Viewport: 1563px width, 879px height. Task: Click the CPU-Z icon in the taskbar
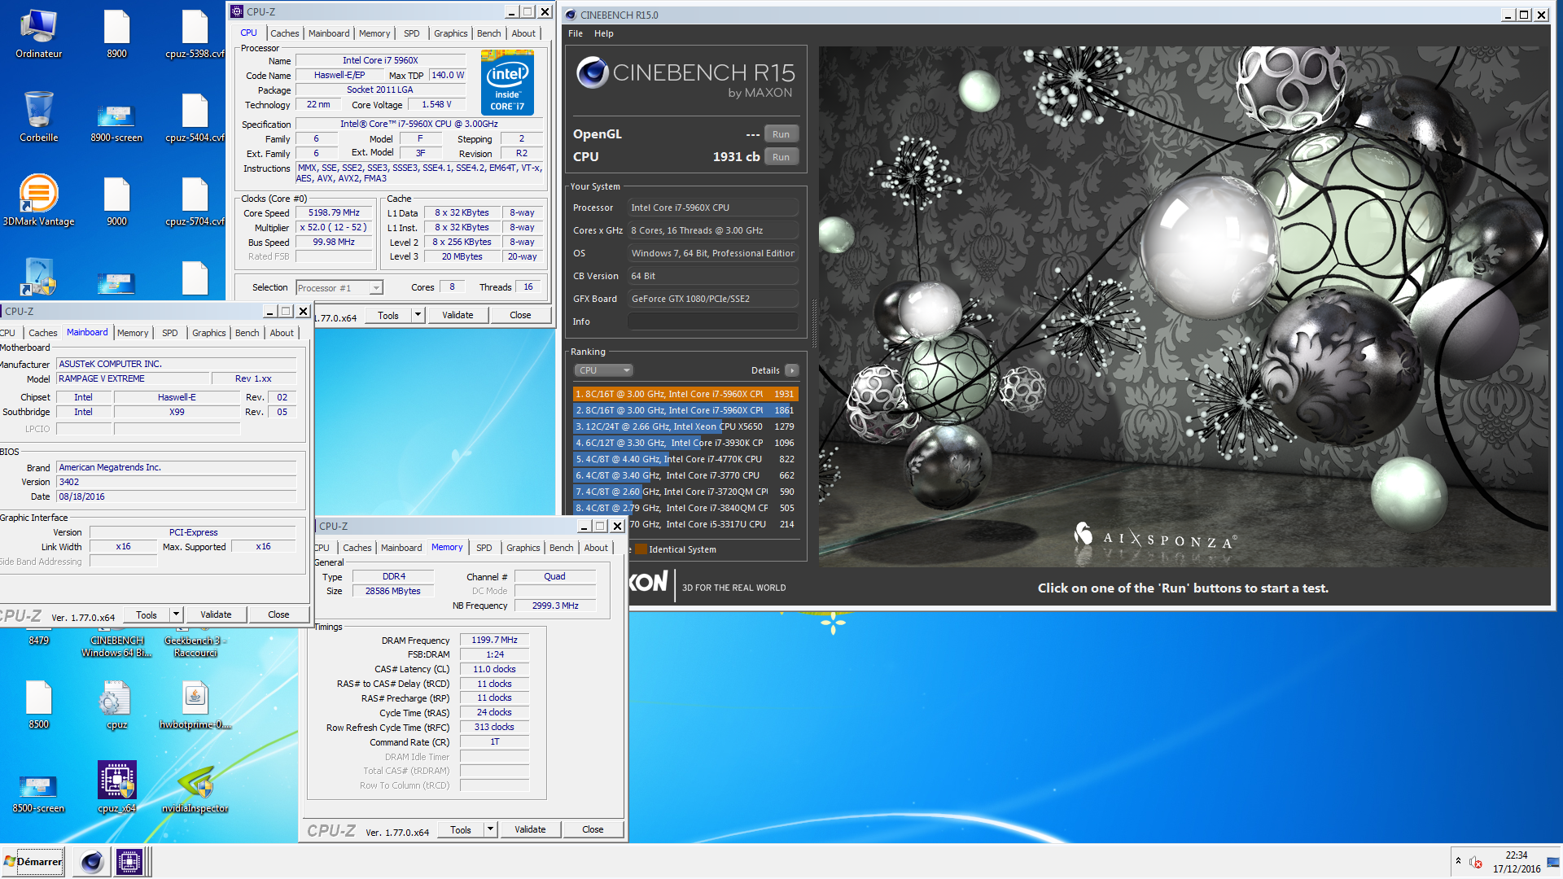pos(129,862)
